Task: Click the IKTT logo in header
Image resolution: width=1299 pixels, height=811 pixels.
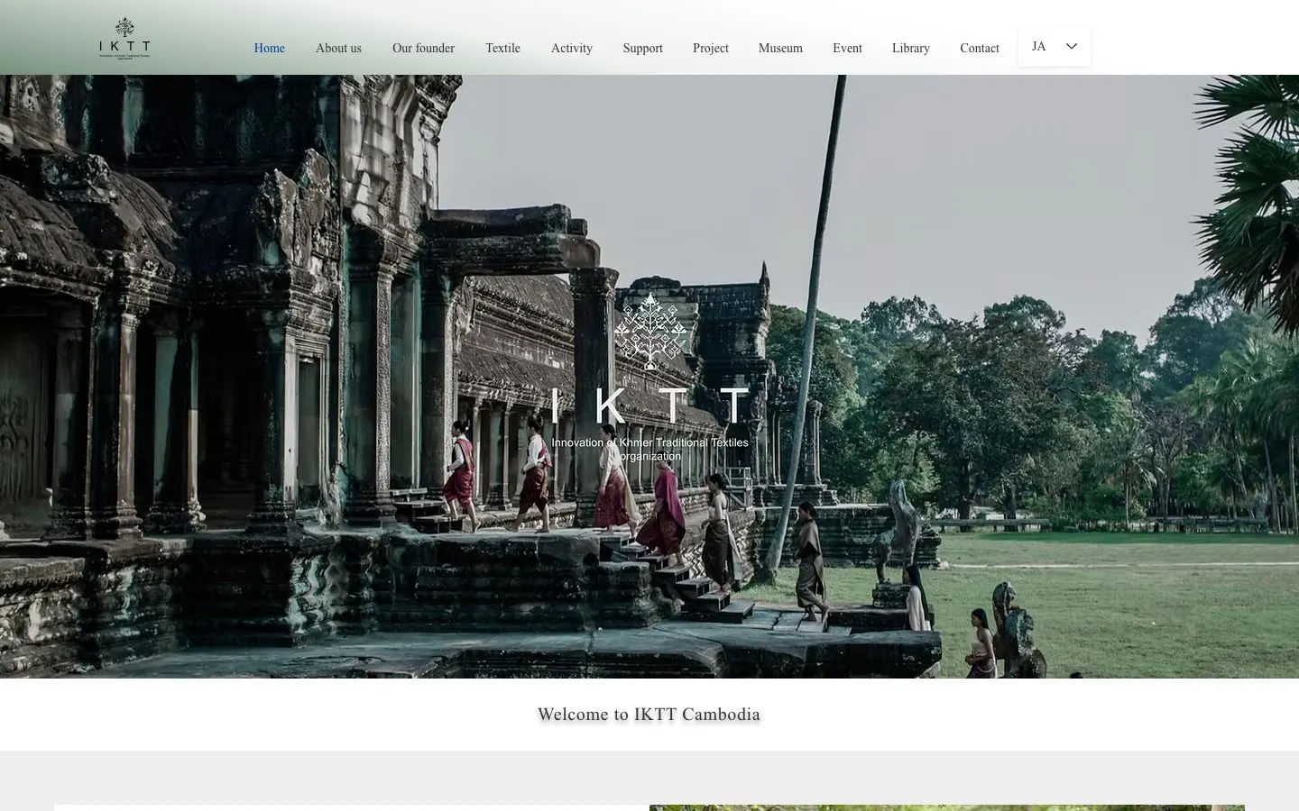Action: (124, 39)
